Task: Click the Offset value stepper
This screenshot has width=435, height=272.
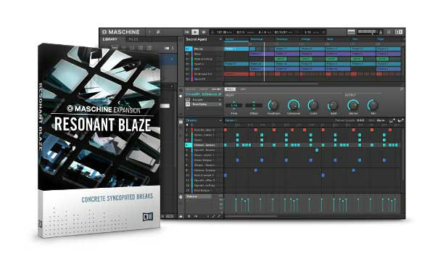Action: coord(254,105)
